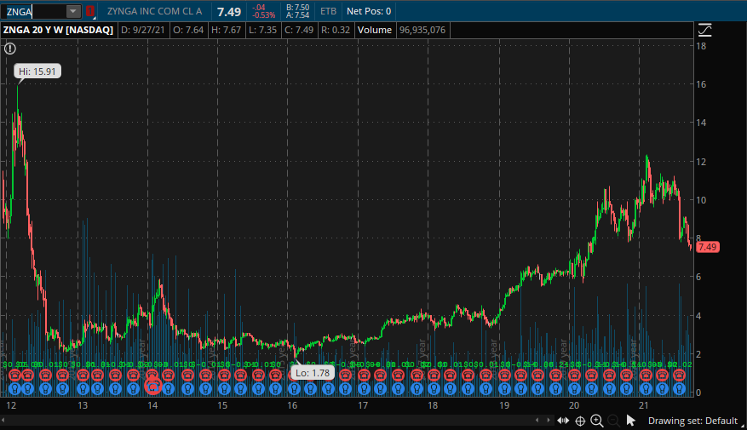Click the 18 price axis label
This screenshot has height=430, width=747.
click(x=701, y=46)
